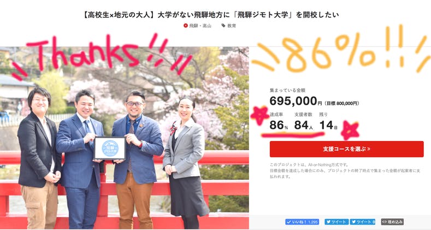Choose a support course with 支援コースを選ぶ
The width and height of the screenshot is (431, 230).
coord(347,149)
